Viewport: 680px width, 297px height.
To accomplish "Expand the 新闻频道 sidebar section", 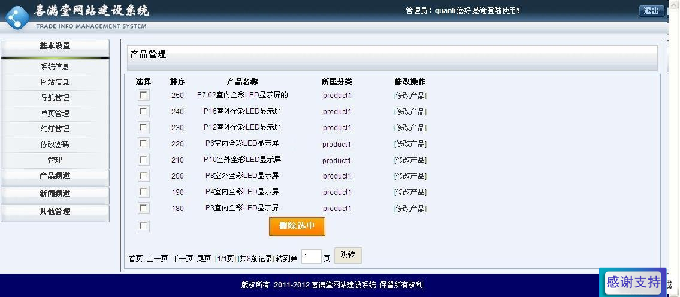I will click(55, 194).
